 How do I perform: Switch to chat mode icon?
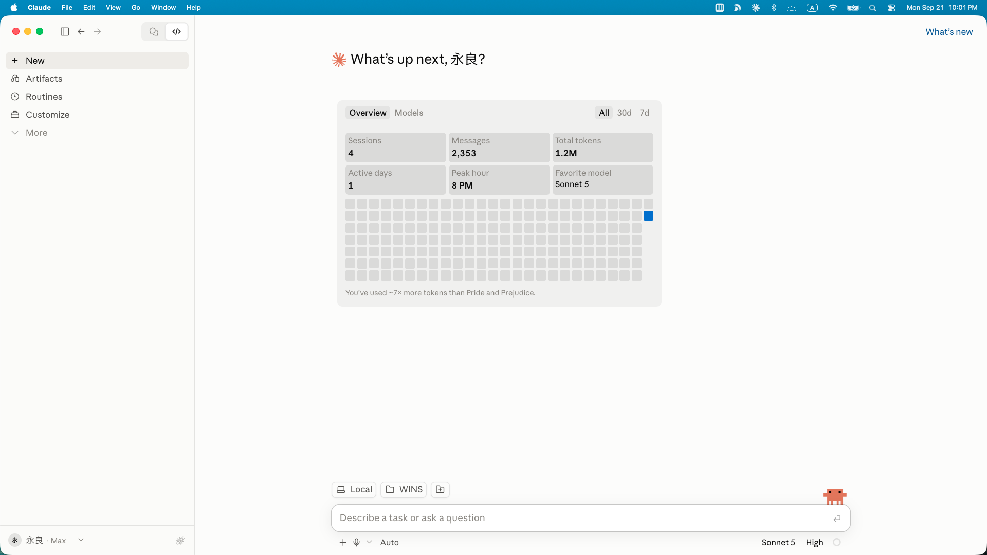pos(154,32)
